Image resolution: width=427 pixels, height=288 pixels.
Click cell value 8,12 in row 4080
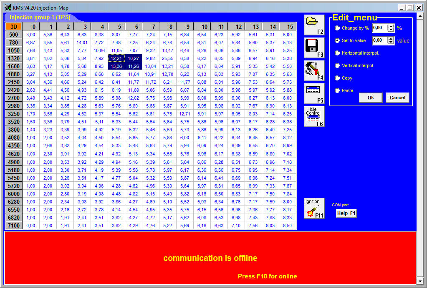pyautogui.click(x=288, y=138)
